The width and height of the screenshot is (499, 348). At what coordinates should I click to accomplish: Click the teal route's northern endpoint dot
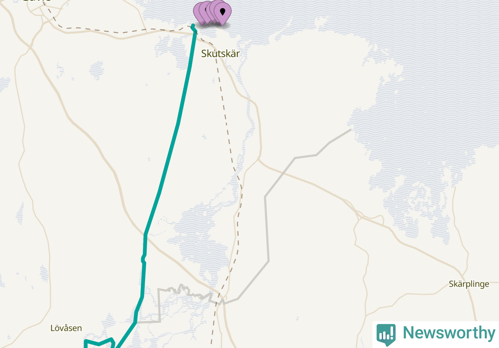(x=193, y=26)
